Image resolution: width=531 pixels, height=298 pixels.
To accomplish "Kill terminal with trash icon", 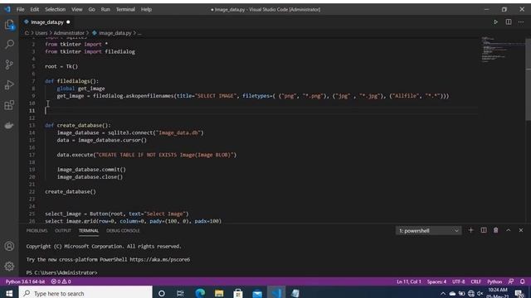I will (496, 230).
